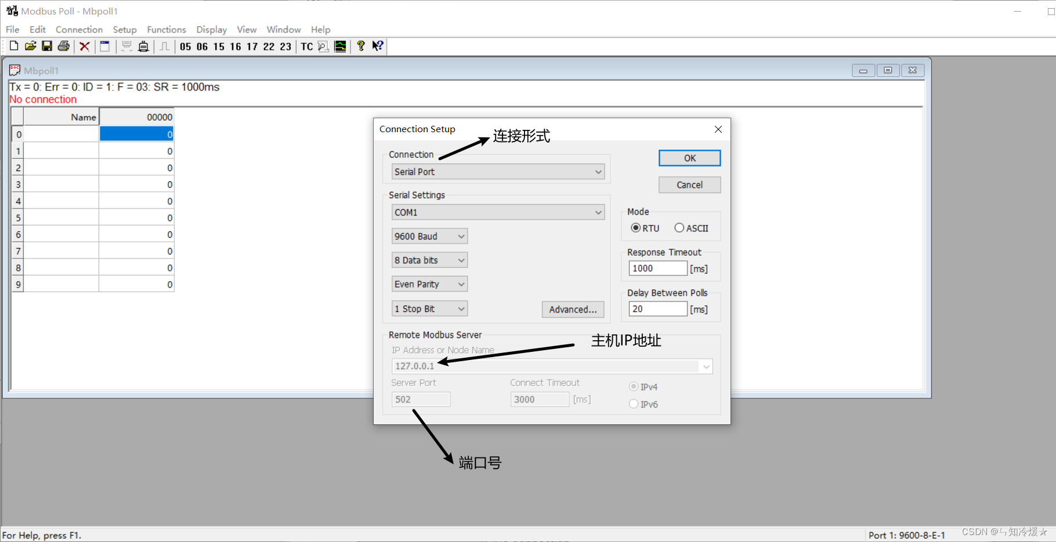The image size is (1056, 542).
Task: Open the 9600 Baud dropdown
Action: coord(429,236)
